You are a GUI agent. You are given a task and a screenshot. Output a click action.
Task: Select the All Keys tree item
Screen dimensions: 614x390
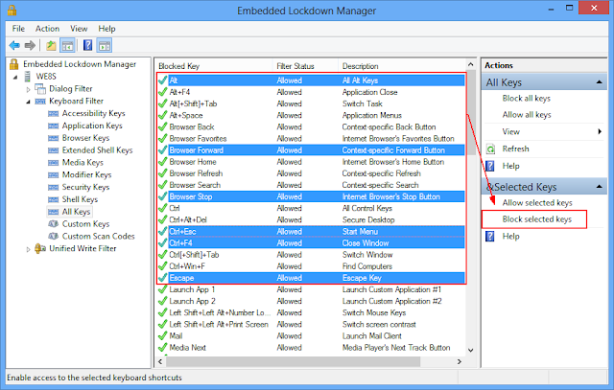pos(77,212)
